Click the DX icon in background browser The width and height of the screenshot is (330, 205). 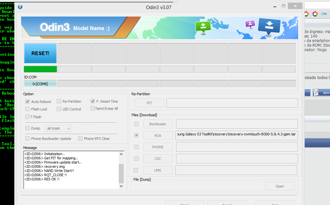click(x=324, y=14)
